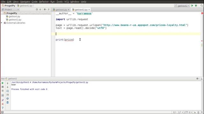The height and width of the screenshot is (114, 204).
Task: Click Scroll from Source target icon in Project panel
Action: click(37, 9)
